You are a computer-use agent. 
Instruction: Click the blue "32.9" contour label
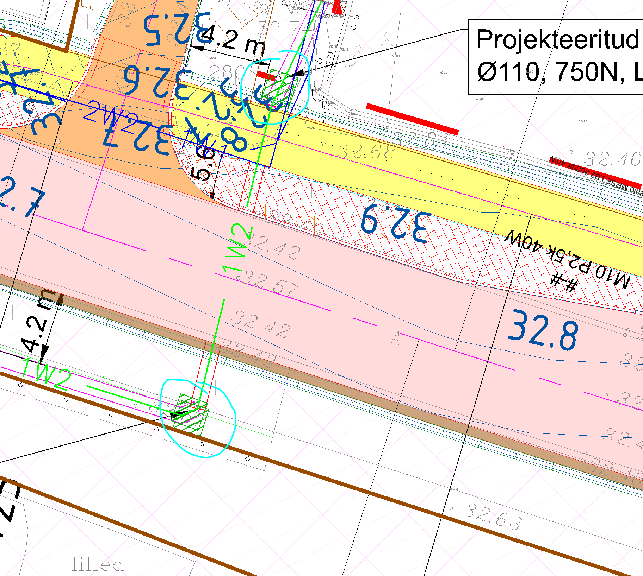click(x=396, y=223)
